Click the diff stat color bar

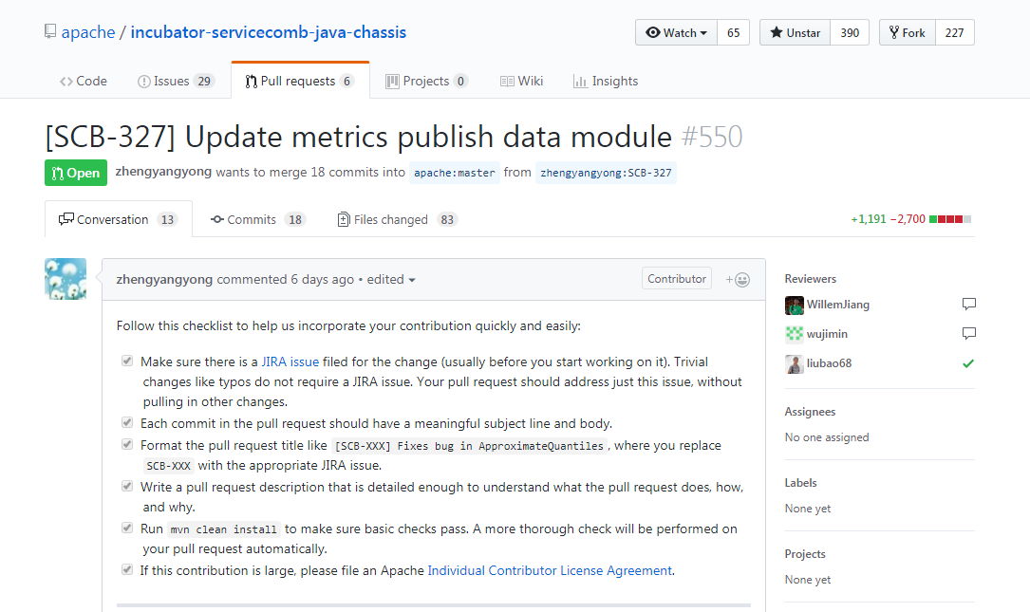949,219
